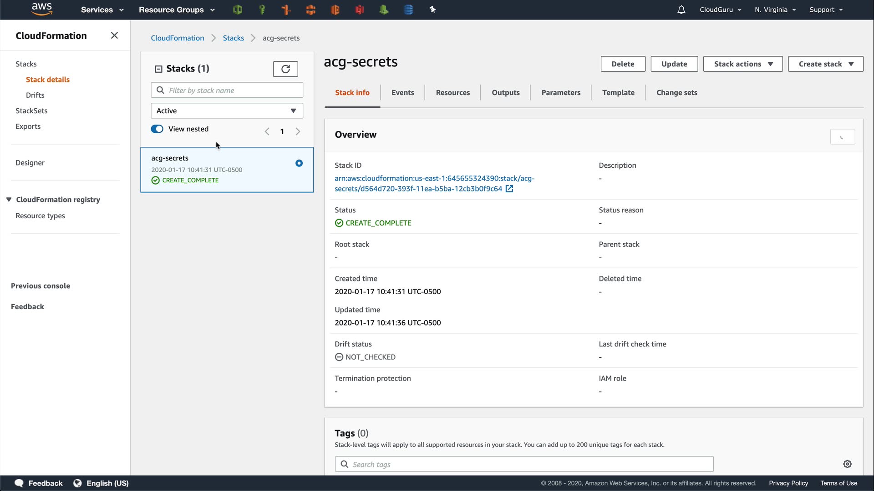Expand the Stack actions dropdown

point(742,64)
